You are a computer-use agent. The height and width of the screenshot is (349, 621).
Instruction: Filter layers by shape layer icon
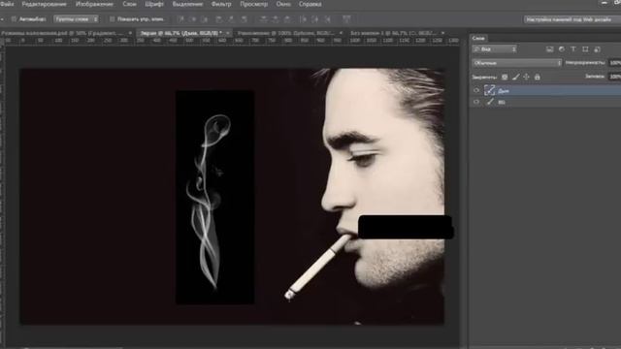[585, 49]
